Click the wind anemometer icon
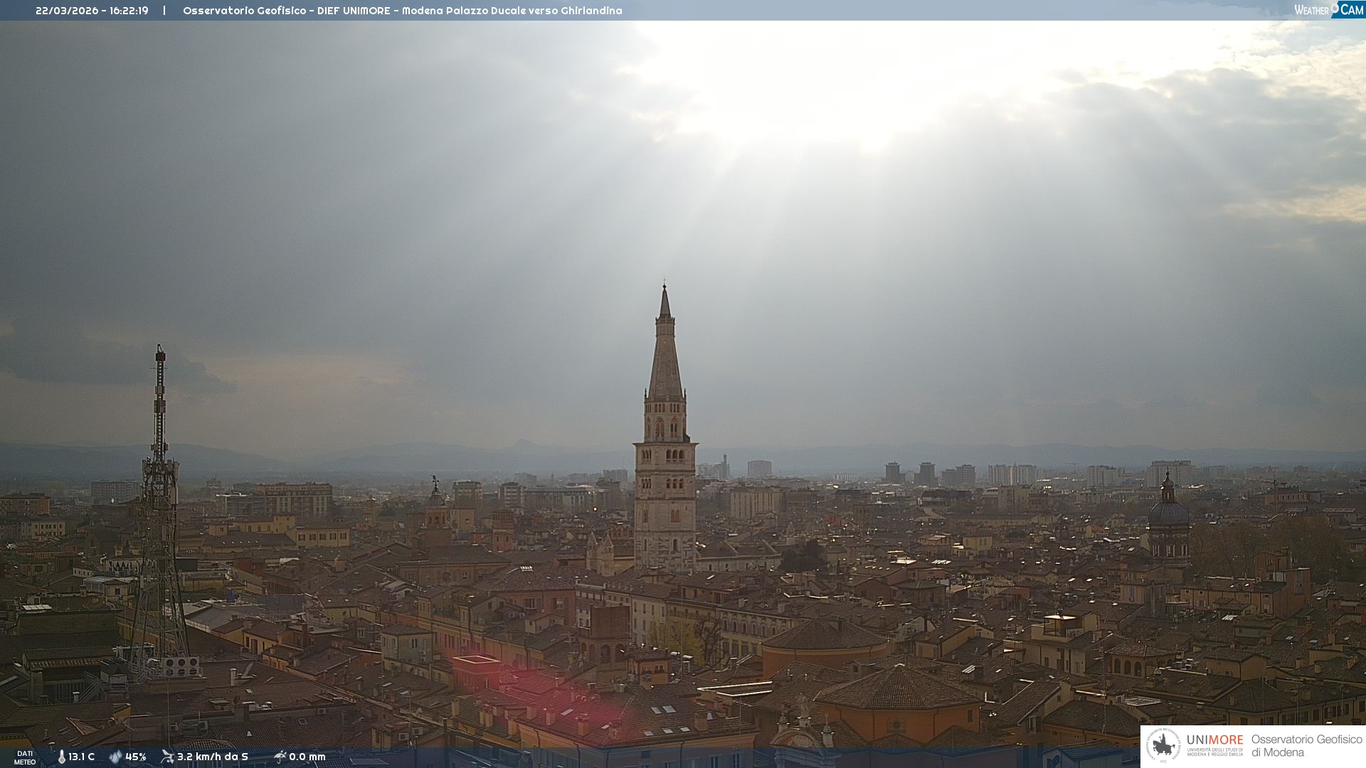 click(167, 757)
